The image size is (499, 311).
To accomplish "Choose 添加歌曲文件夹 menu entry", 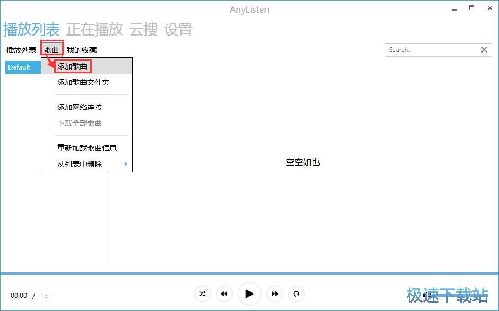I will pyautogui.click(x=87, y=82).
